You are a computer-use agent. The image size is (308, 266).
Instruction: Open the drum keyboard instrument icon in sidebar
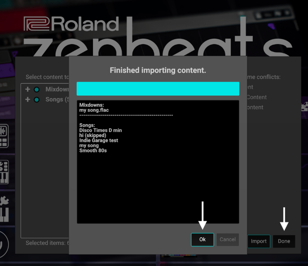(x=4, y=172)
